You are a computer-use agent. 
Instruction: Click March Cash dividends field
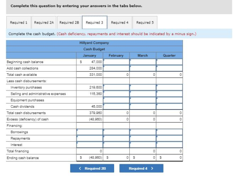143,106
